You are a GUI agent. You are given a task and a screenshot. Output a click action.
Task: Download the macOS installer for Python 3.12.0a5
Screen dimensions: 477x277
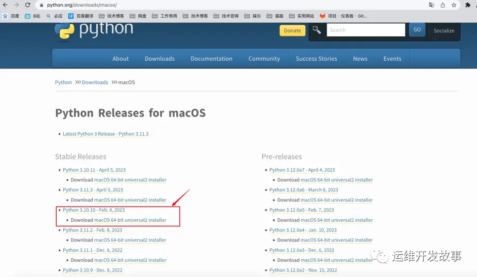tap(337, 220)
